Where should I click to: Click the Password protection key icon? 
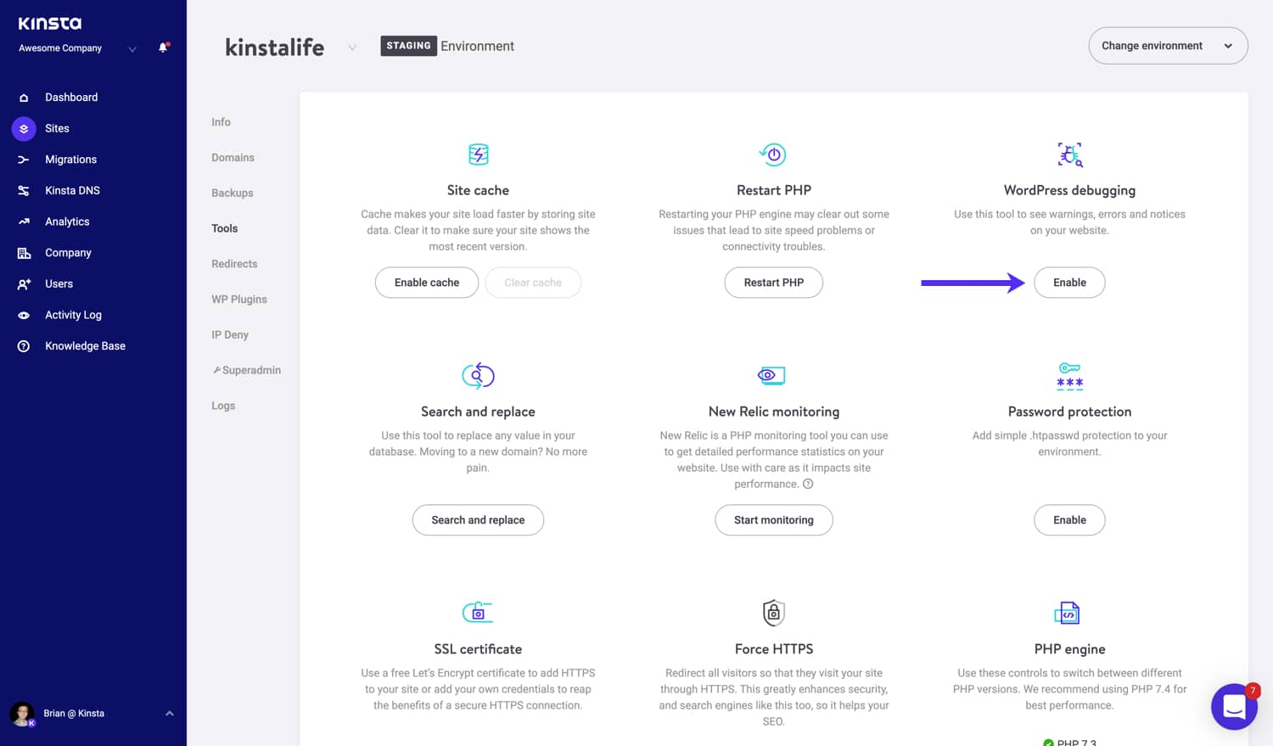tap(1069, 375)
